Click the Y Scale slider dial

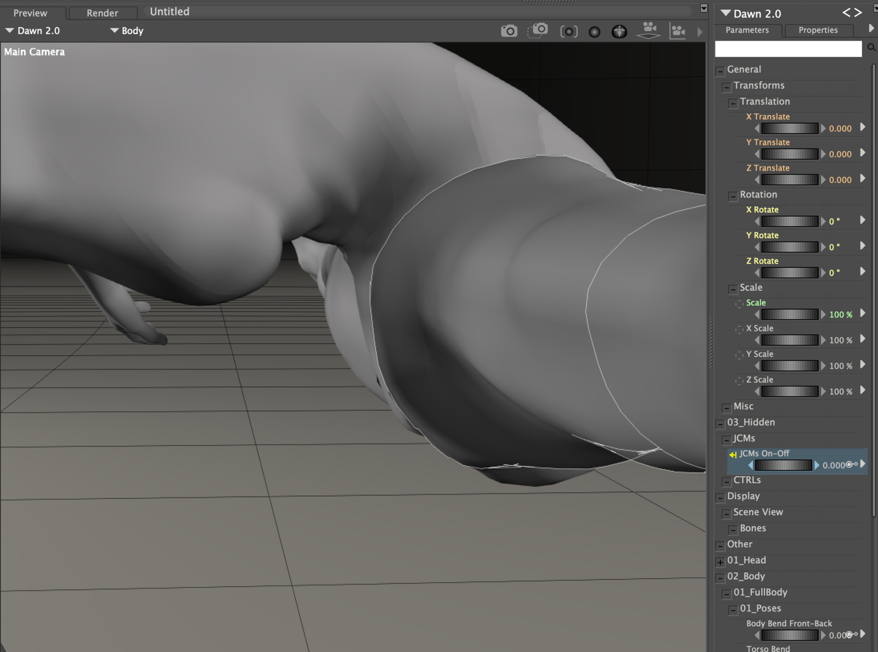790,366
